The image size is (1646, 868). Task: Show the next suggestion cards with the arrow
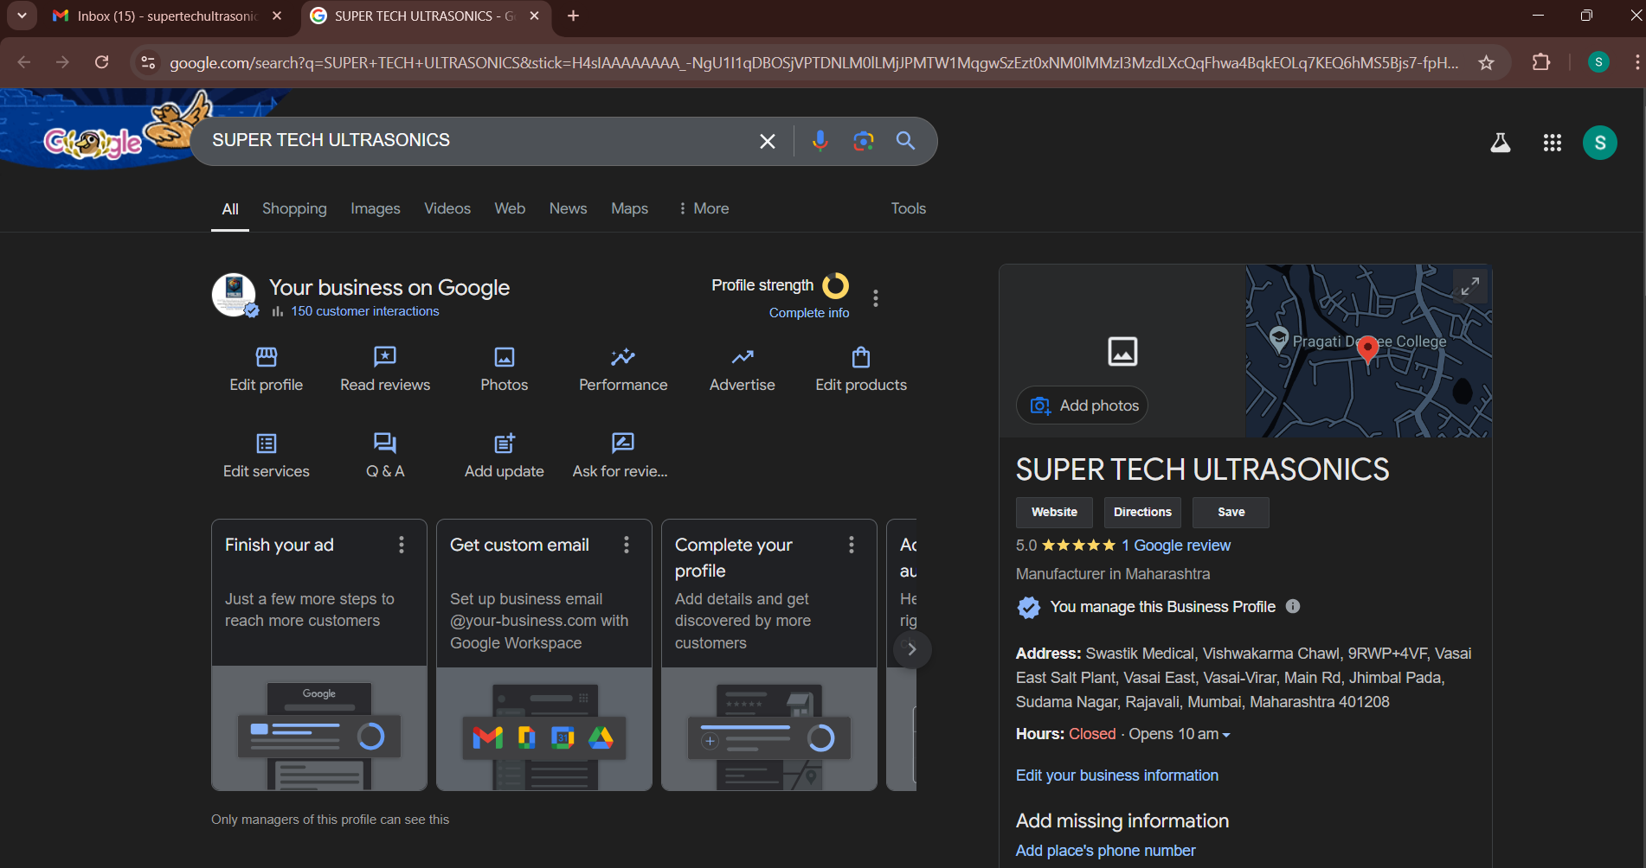(911, 649)
